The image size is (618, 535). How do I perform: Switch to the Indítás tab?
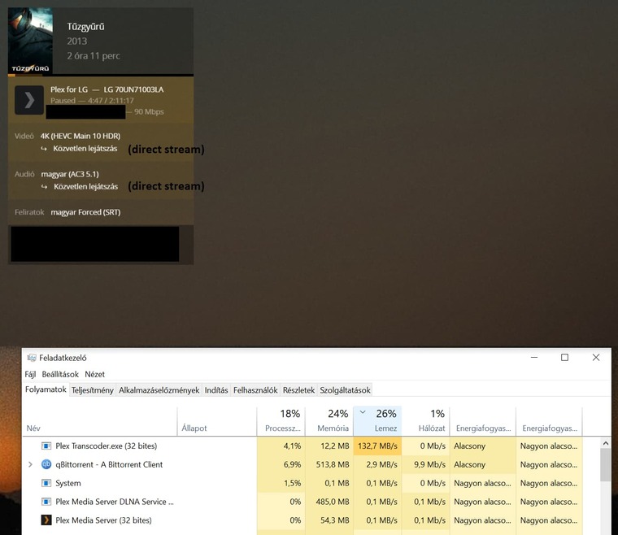216,390
